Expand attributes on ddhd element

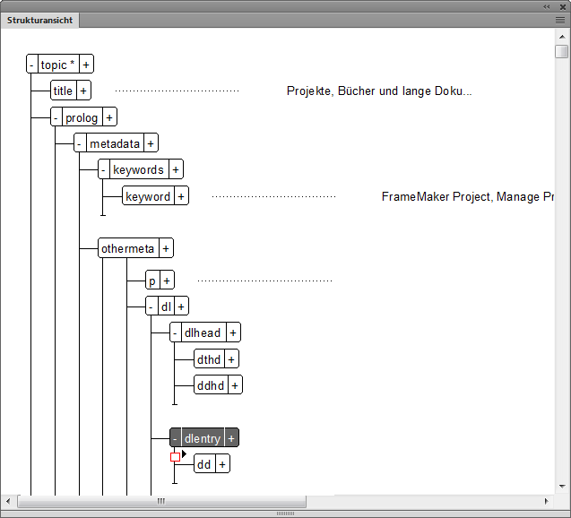pyautogui.click(x=235, y=385)
